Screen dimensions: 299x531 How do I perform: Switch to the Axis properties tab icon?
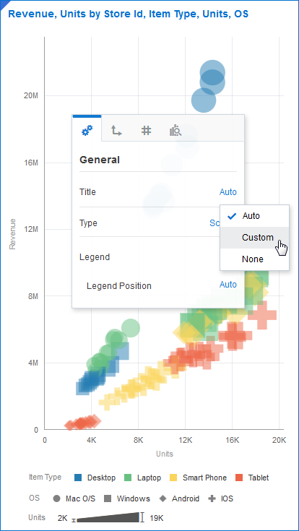tap(116, 130)
